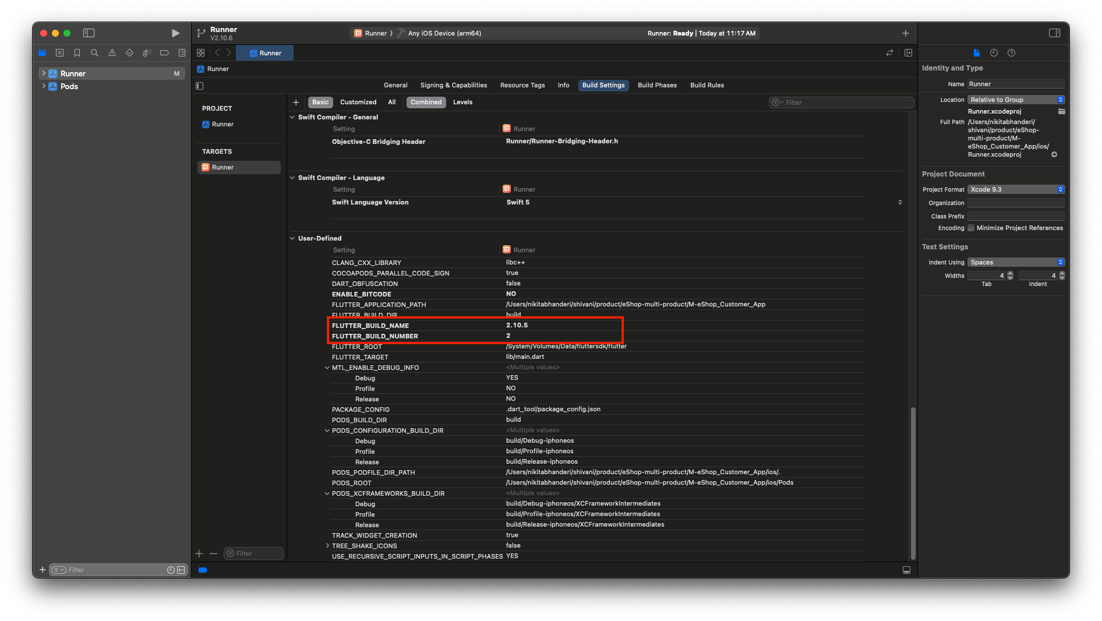Open the Find navigator
This screenshot has width=1102, height=621.
(94, 53)
